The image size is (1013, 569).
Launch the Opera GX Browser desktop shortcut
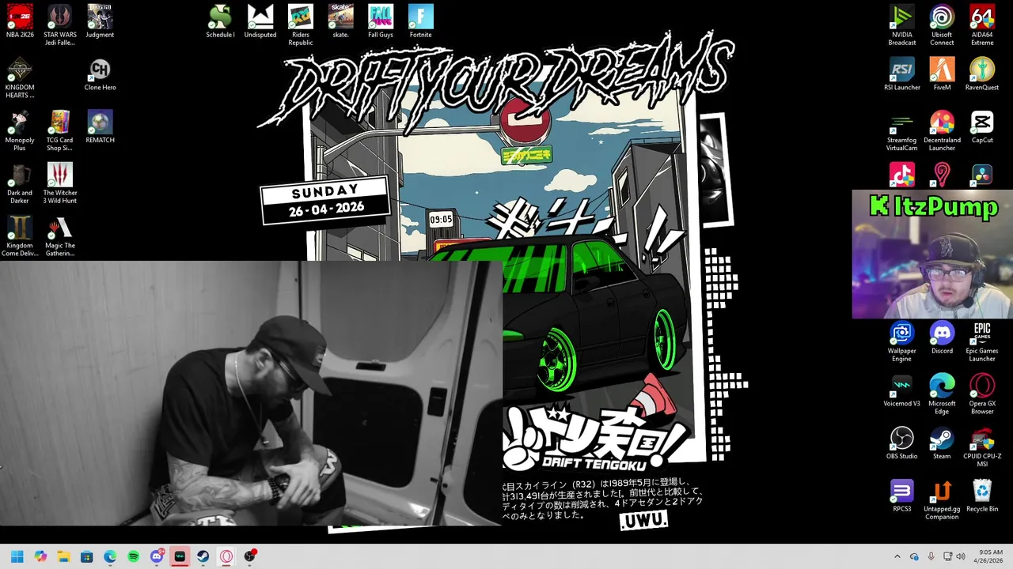coord(982,394)
